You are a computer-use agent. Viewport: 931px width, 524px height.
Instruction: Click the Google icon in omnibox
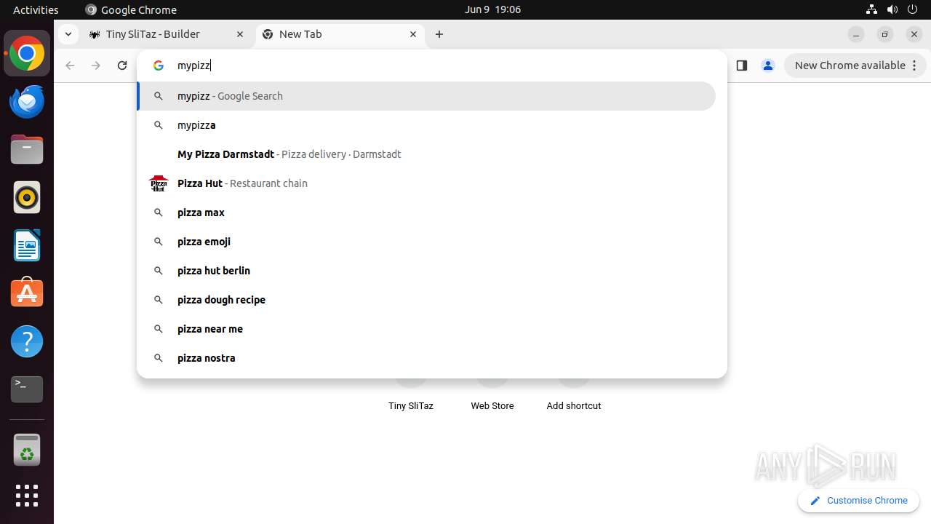[158, 65]
